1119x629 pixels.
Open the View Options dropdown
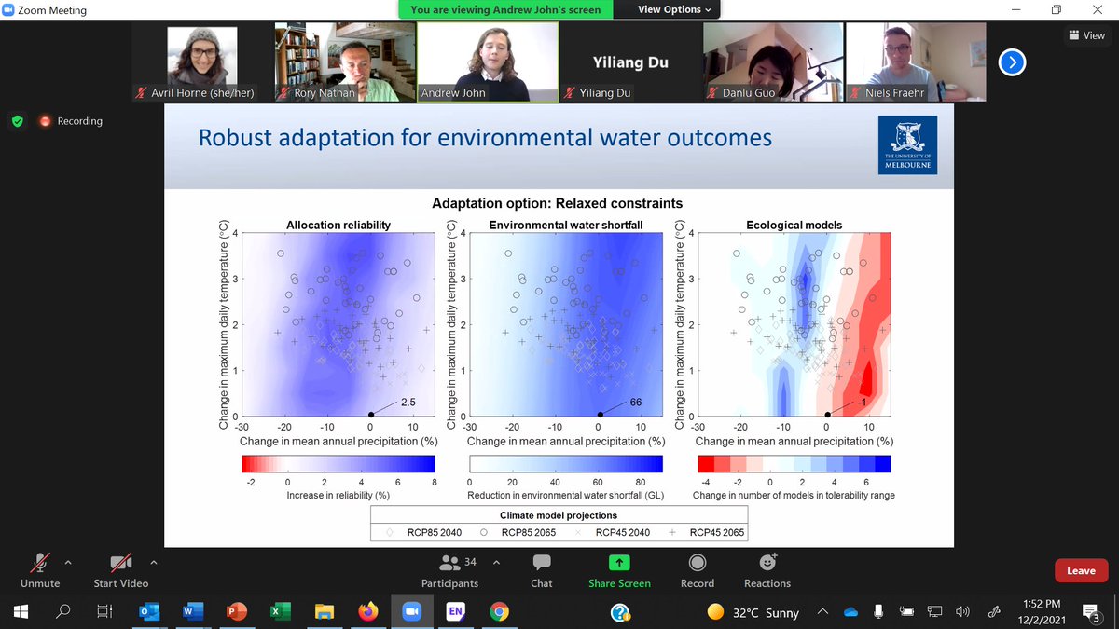(666, 10)
